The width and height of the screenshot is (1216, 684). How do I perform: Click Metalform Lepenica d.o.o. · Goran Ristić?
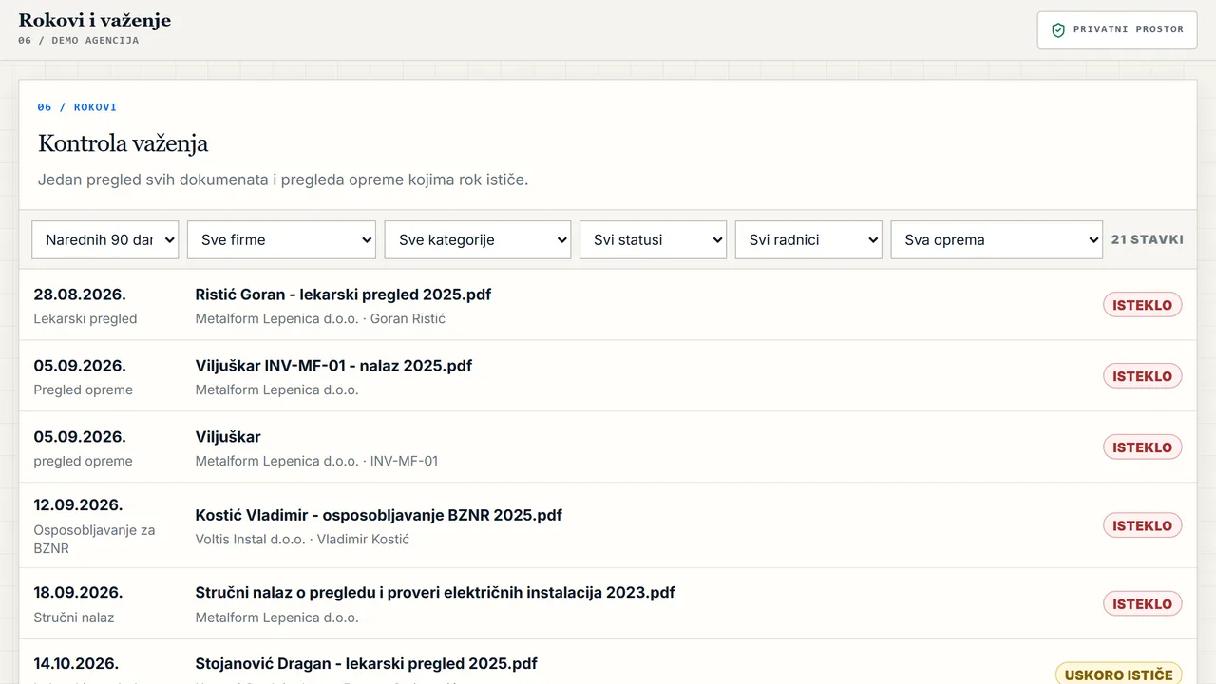click(x=320, y=318)
